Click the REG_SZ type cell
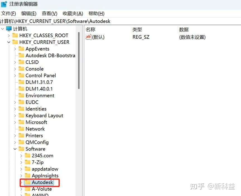This screenshot has width=241, height=196. point(141,37)
